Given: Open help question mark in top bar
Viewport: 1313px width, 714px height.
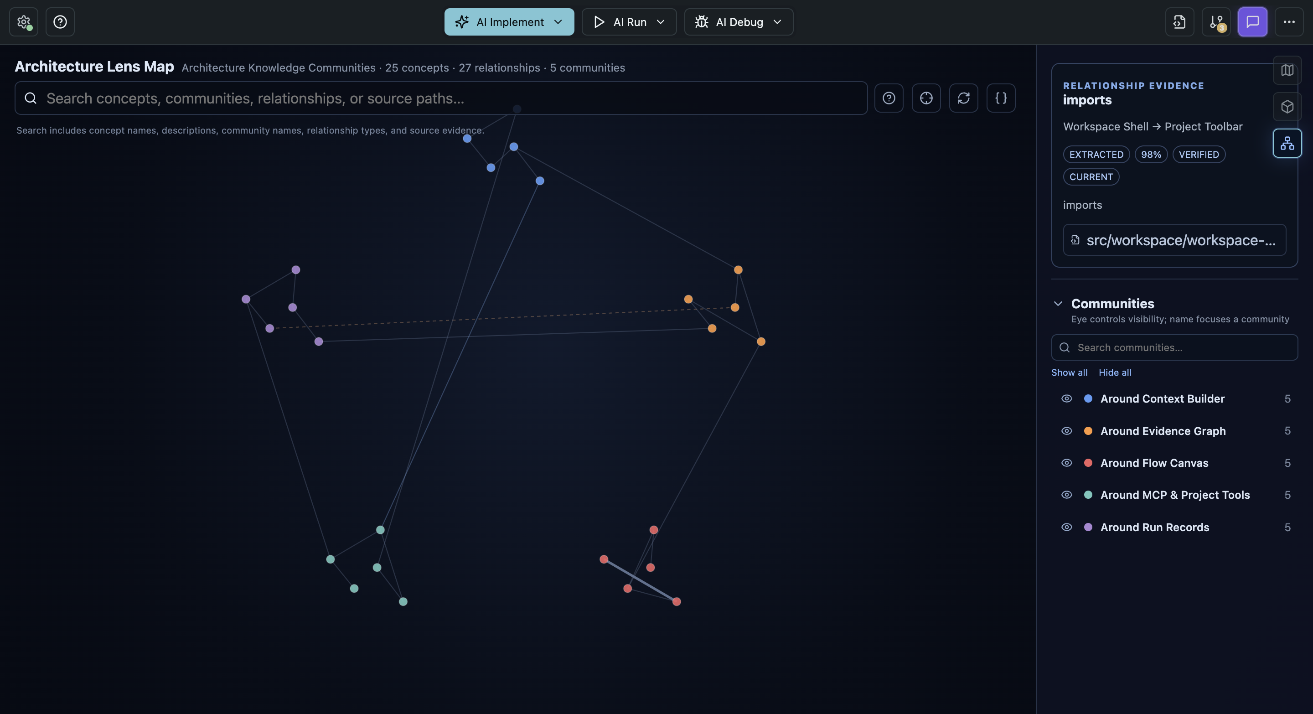Looking at the screenshot, I should pyautogui.click(x=60, y=22).
